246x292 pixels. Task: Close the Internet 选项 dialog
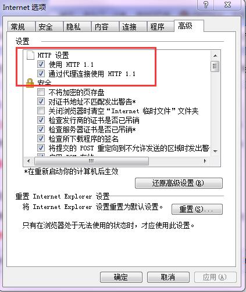[227, 5]
